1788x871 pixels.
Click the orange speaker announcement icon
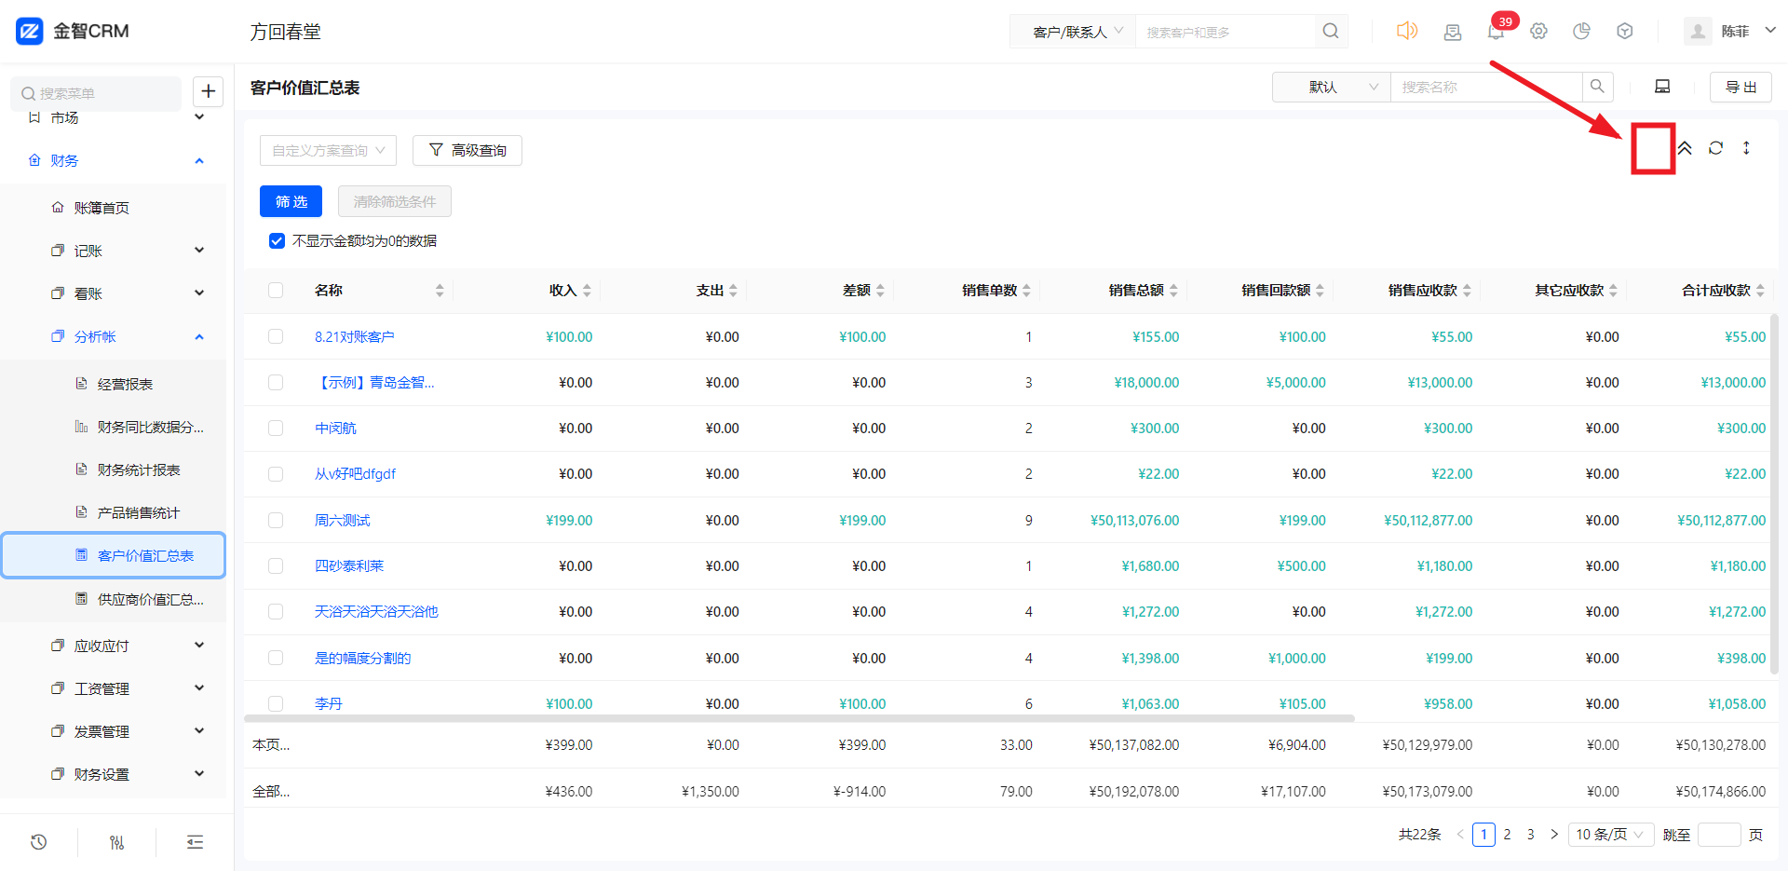tap(1406, 31)
